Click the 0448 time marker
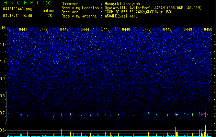Viewport: 216px width, 137px height. 167,29
